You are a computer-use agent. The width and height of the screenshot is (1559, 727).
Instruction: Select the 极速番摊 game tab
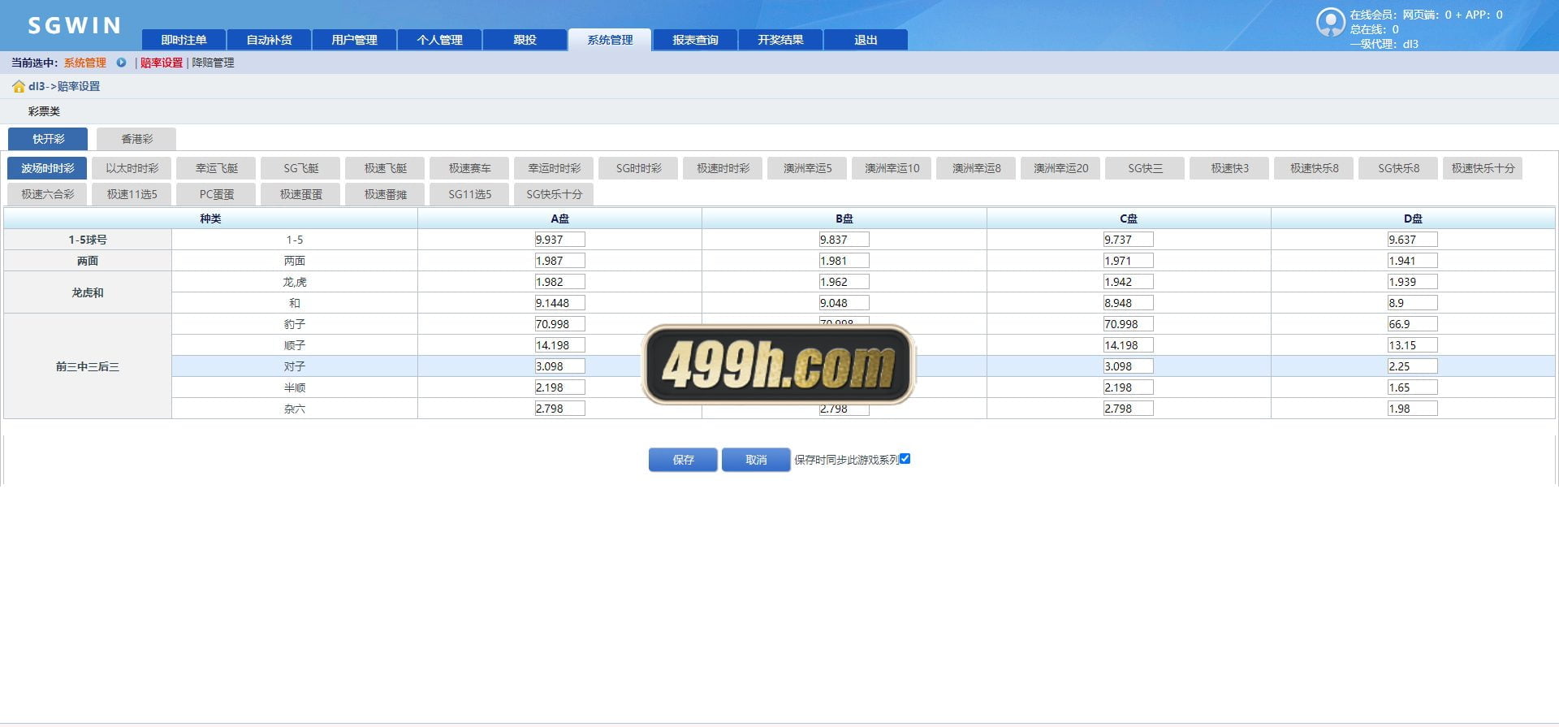385,194
